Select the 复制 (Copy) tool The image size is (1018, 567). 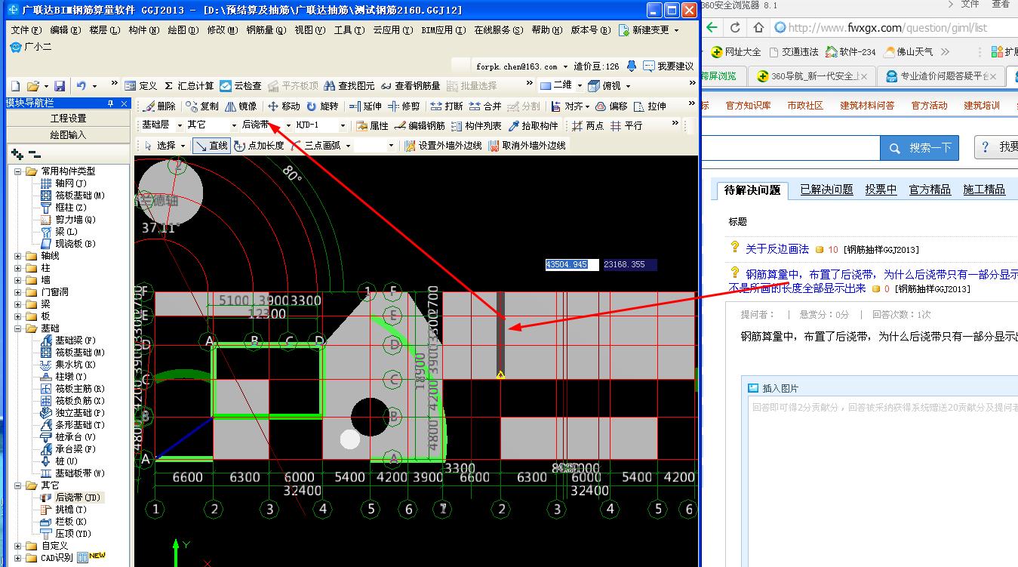pyautogui.click(x=203, y=106)
